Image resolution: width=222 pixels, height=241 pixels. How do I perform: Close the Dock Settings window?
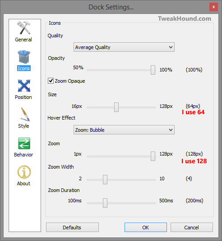pos(213,7)
